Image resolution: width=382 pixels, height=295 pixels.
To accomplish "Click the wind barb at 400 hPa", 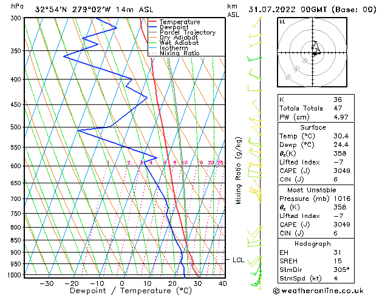I will pos(254,74).
